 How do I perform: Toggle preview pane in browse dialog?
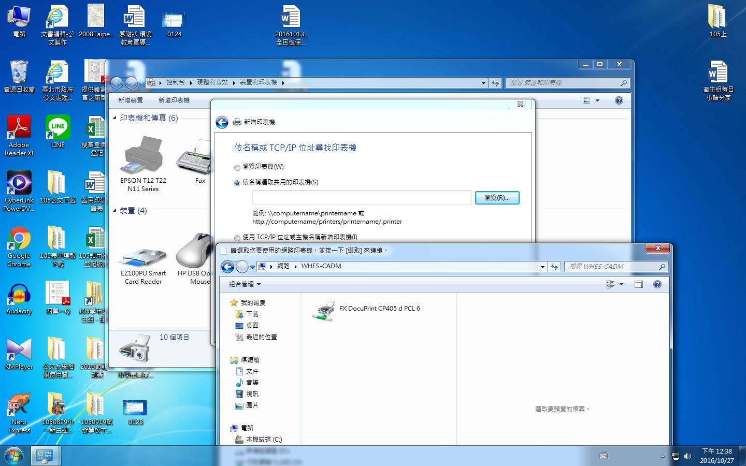pos(638,284)
